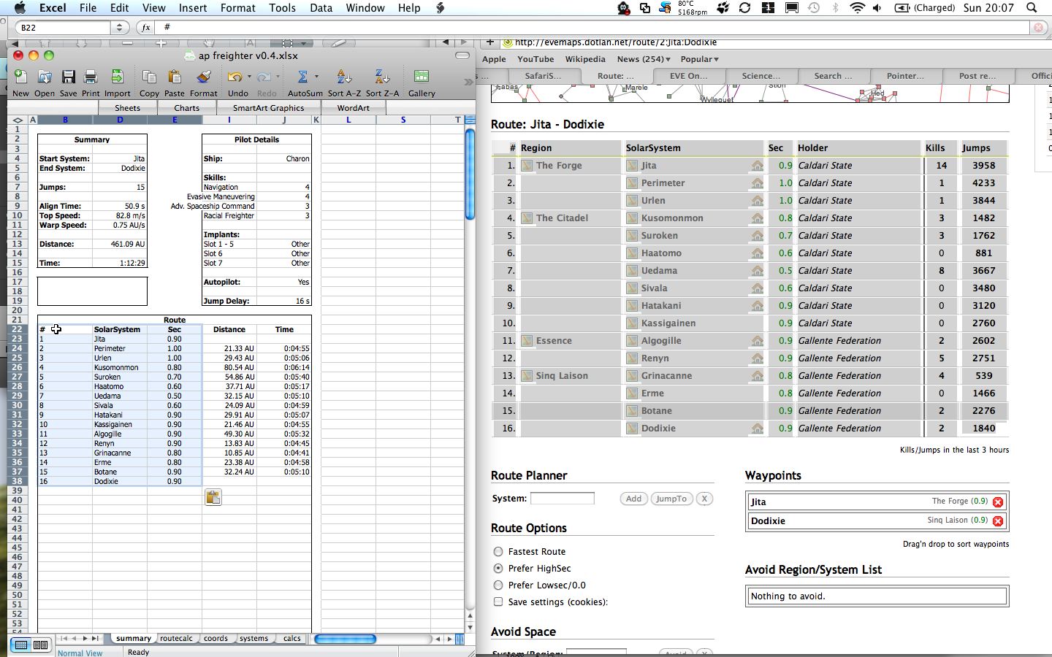Click the New workbook icon in Excel
Viewport: 1052px width, 657px height.
point(20,77)
